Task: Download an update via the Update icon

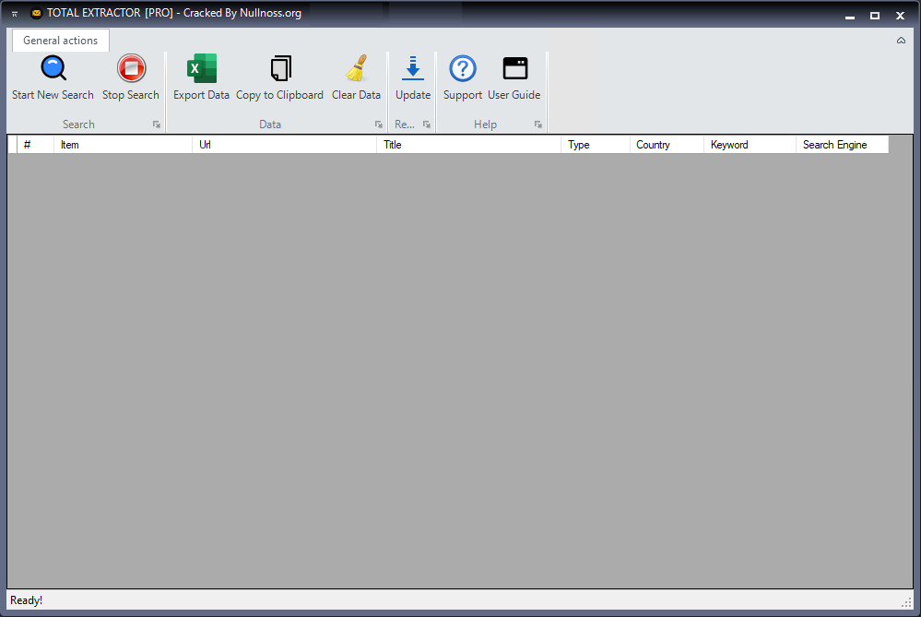Action: tap(413, 77)
